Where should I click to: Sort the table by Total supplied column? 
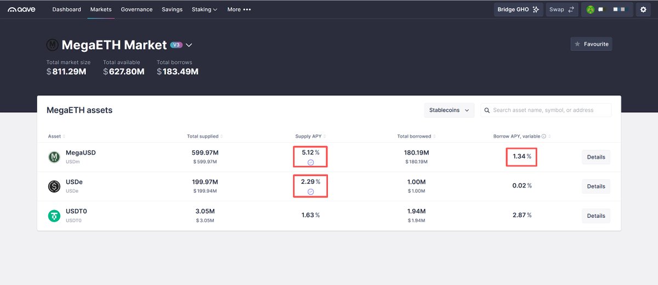click(x=205, y=136)
